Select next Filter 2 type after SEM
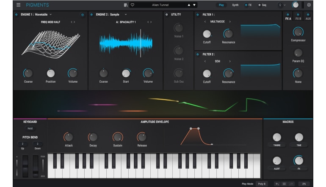This screenshot has height=187, width=326. point(230,61)
